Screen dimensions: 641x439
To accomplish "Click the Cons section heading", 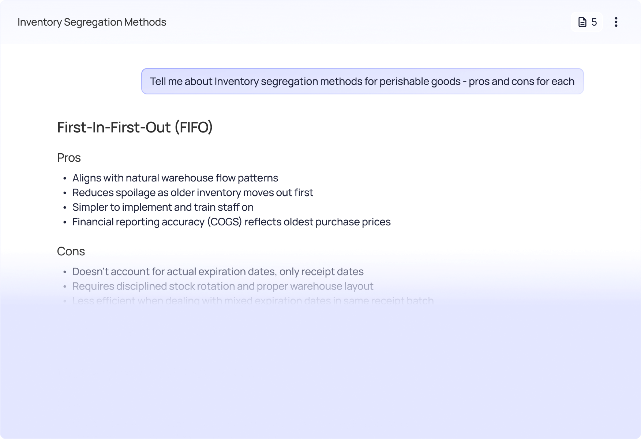I will [71, 251].
